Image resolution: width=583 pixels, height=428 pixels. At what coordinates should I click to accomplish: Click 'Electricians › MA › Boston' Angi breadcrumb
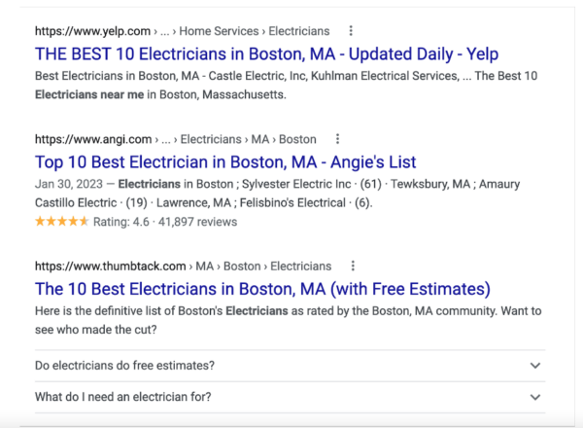(249, 139)
